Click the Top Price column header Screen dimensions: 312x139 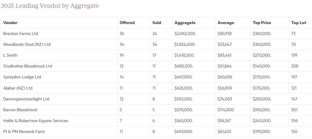262,23
